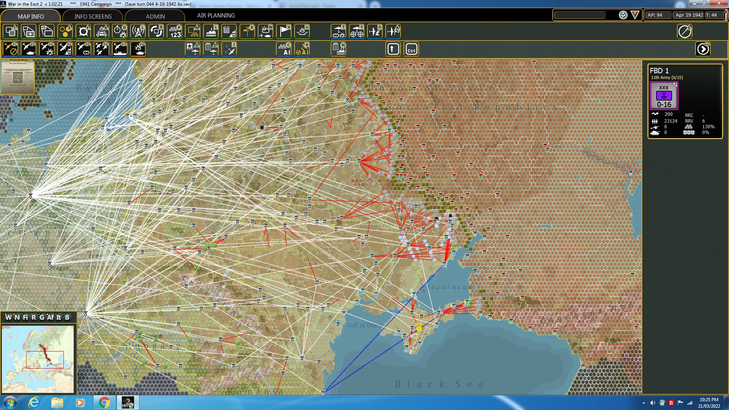
Task: Toggle the weather overlay icon (W)
Action: tap(265, 32)
